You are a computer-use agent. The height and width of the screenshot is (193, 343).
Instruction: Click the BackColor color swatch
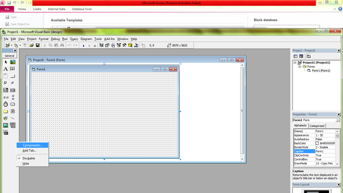click(x=317, y=143)
